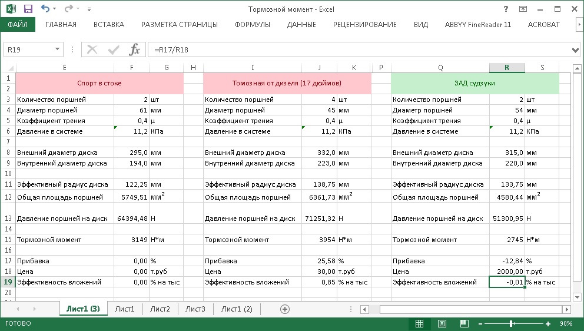Click the Enter formula checkmark icon
The image size is (584, 331).
tap(113, 49)
